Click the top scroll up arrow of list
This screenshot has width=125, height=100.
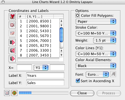(62, 21)
